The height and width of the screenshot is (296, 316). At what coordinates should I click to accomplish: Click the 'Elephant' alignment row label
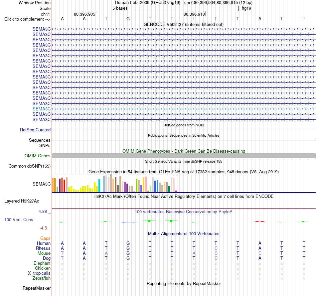pos(42,263)
